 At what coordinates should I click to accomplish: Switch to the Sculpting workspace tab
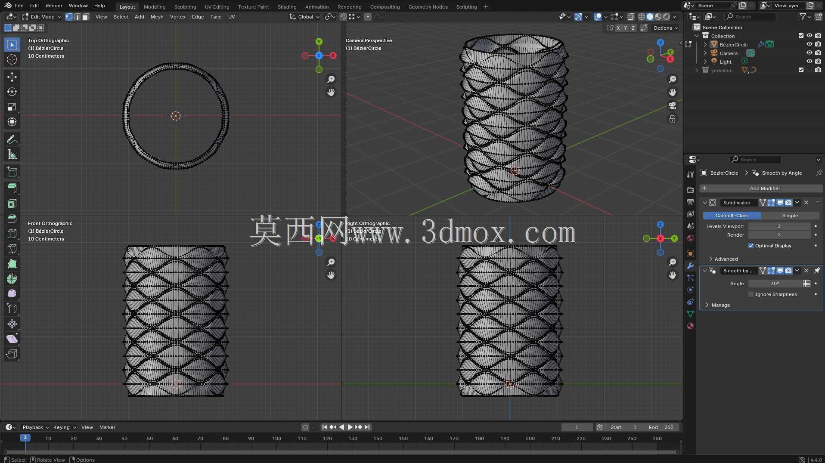[185, 6]
